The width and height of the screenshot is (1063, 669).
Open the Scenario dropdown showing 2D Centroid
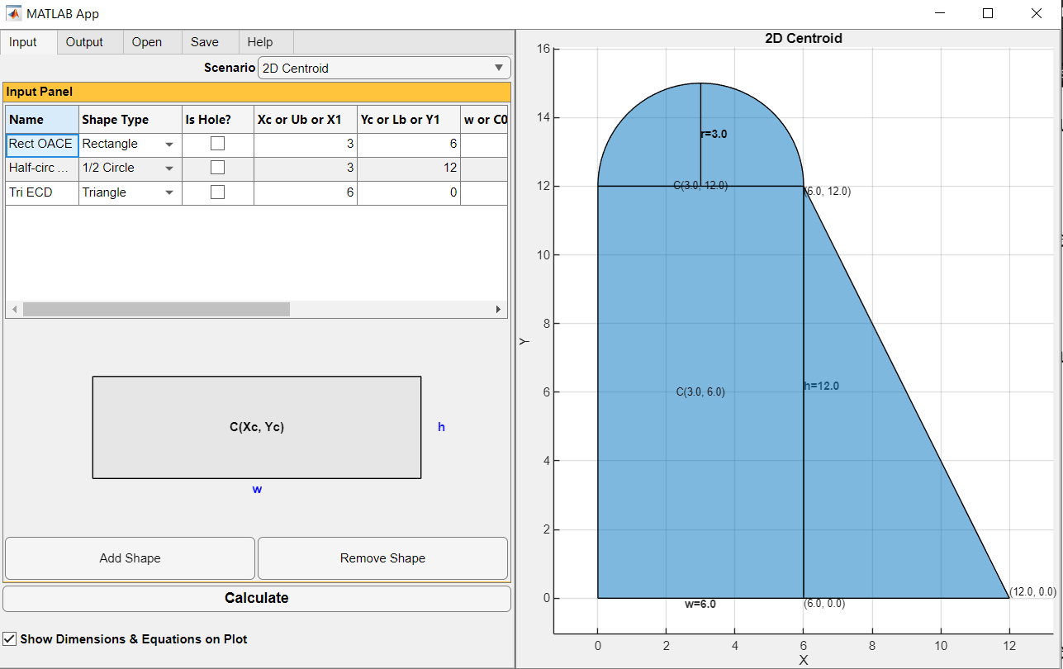384,68
